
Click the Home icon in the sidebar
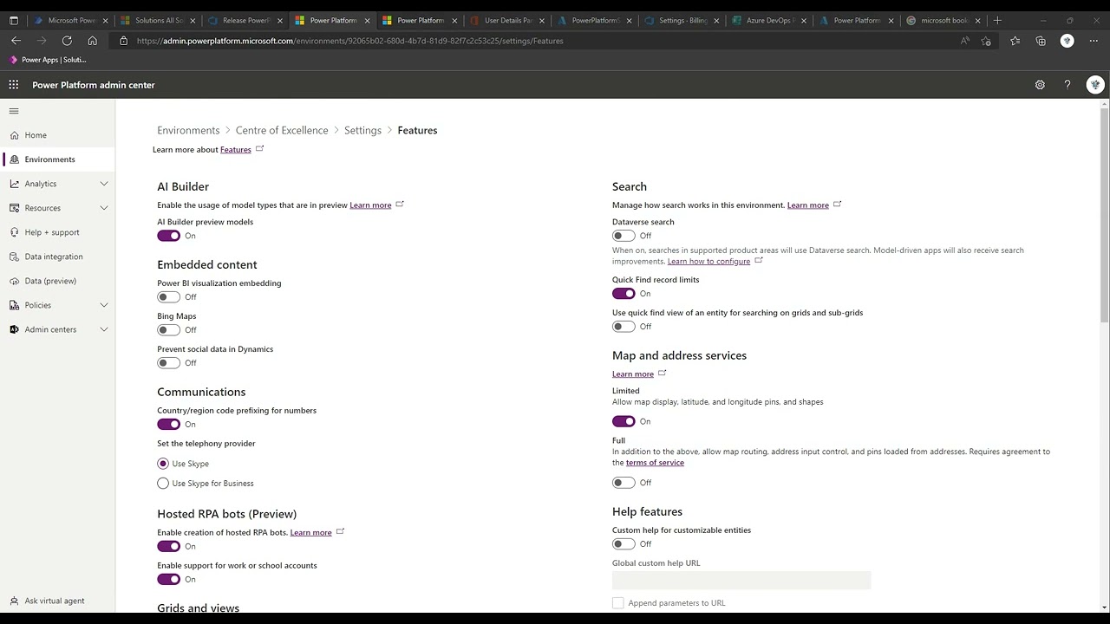click(15, 135)
